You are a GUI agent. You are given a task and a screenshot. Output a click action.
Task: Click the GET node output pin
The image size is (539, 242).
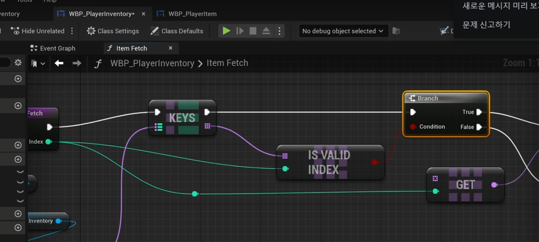click(495, 185)
